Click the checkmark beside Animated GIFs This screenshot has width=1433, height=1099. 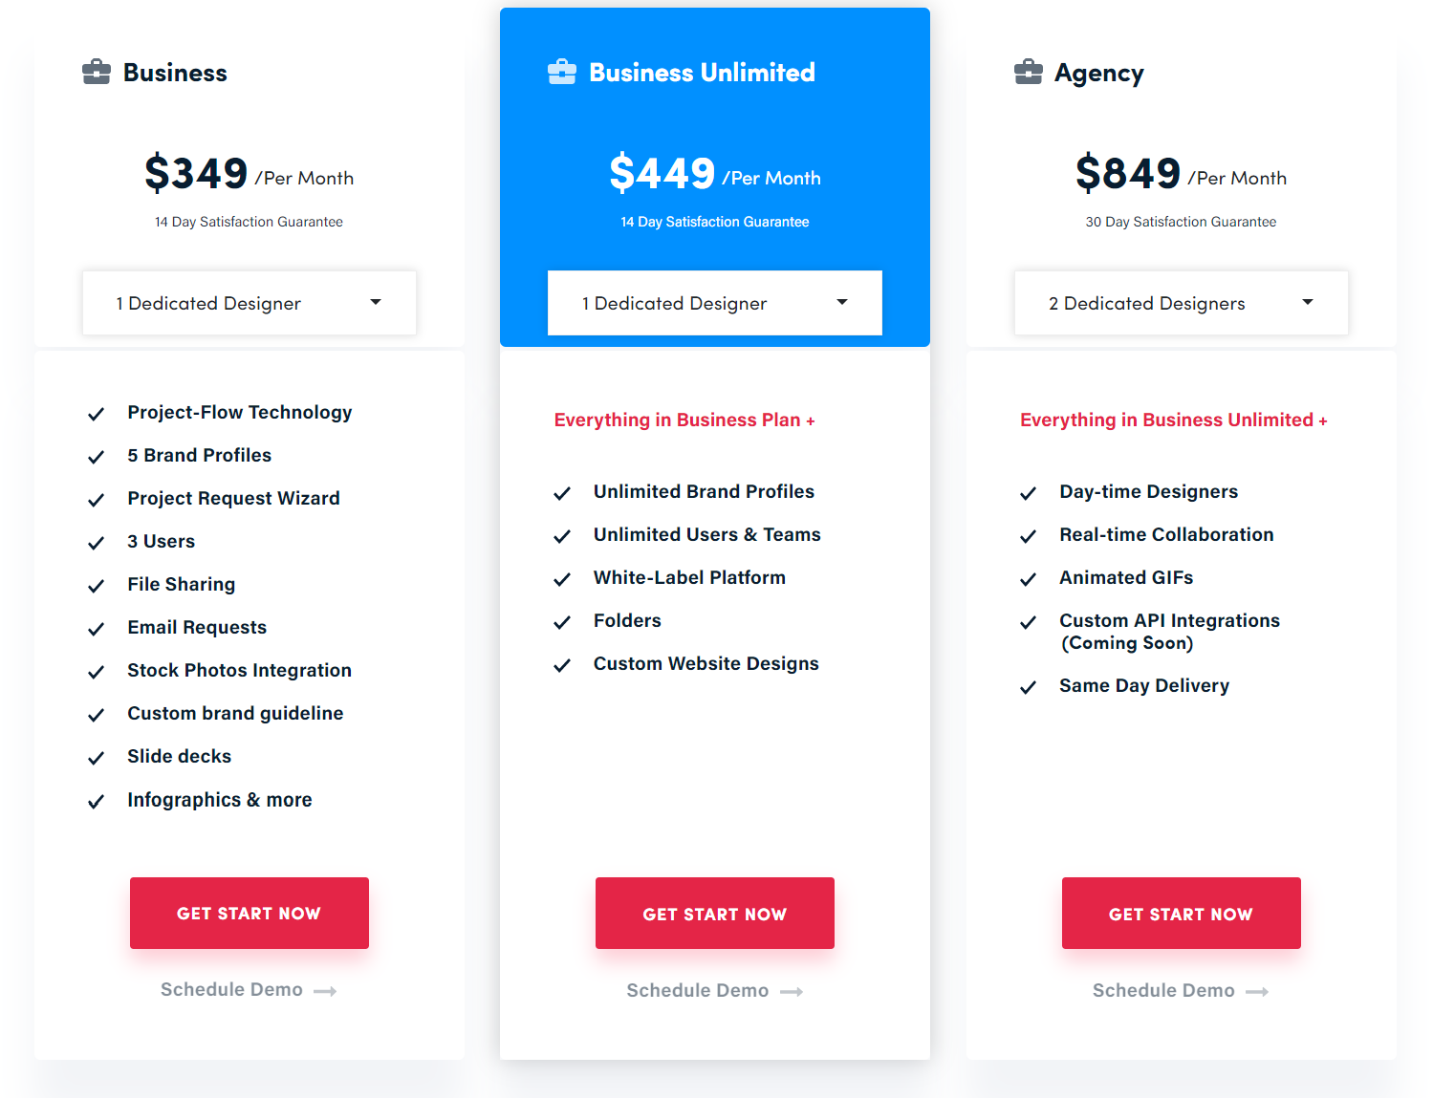tap(1029, 579)
